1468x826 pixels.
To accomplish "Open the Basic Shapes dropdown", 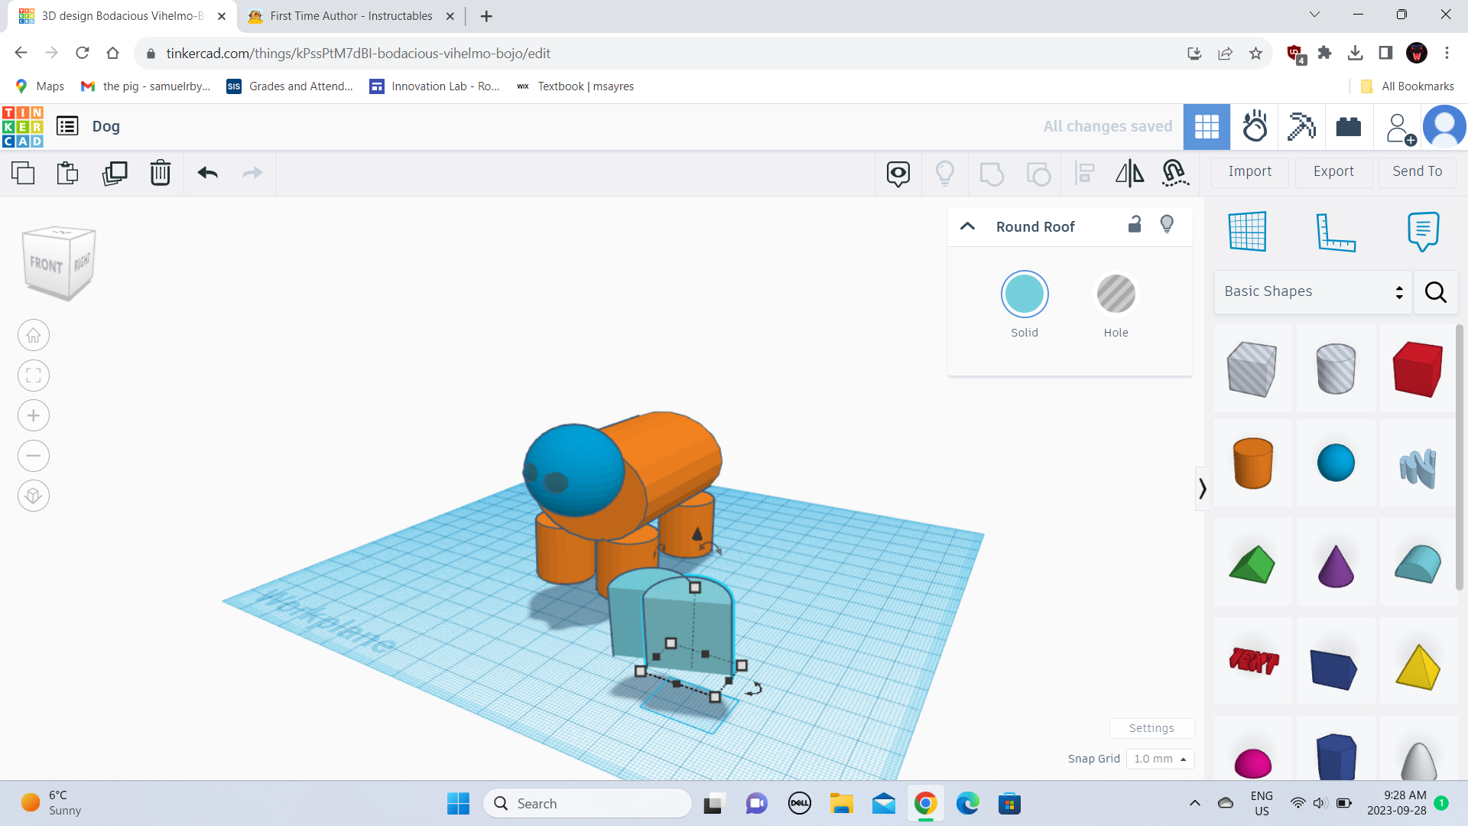I will (1312, 291).
